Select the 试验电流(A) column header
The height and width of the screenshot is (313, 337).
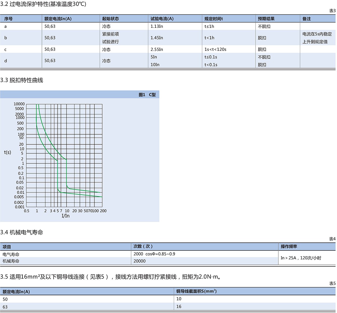click(x=162, y=19)
